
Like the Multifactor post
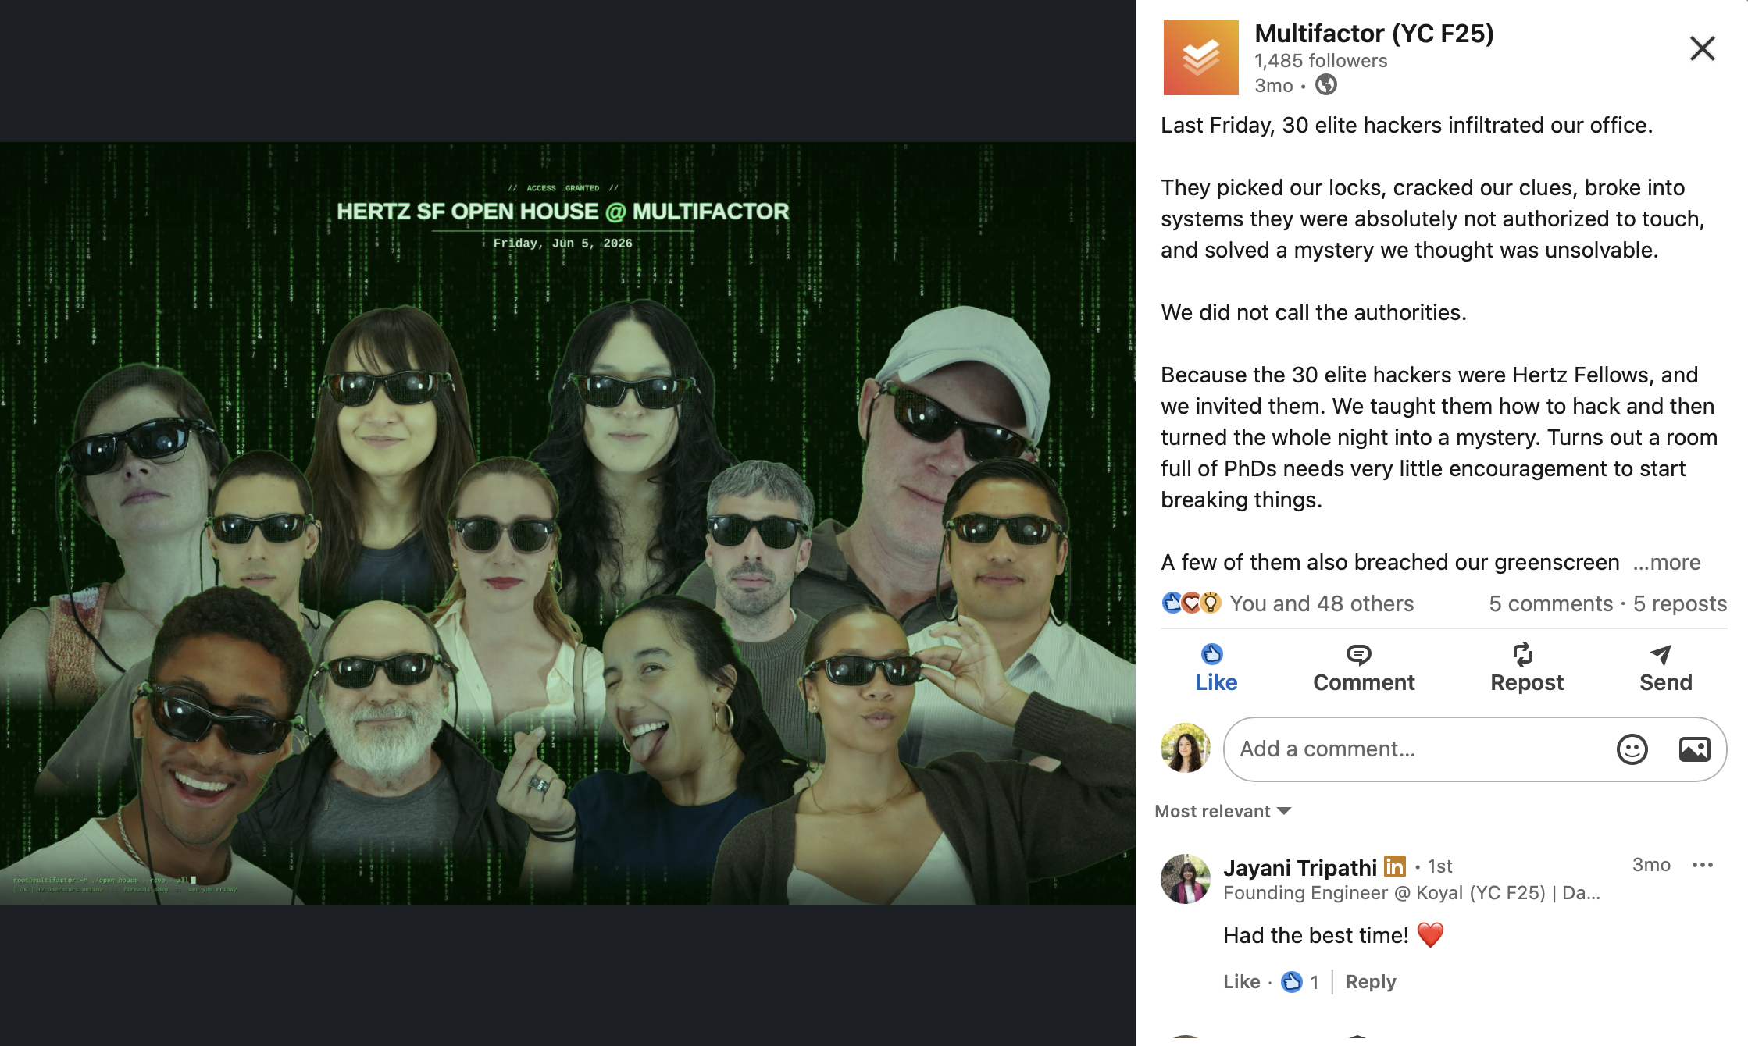click(1216, 669)
